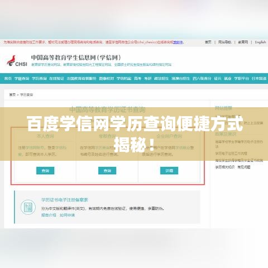Viewport: 268px width, 268px height.
Task: Click 首页 in the breadcrumb trail
Action: pyautogui.click(x=12, y=95)
